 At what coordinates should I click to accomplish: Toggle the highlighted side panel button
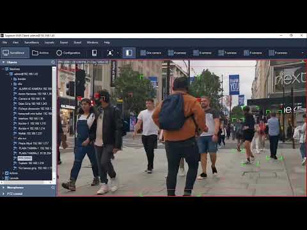129,53
